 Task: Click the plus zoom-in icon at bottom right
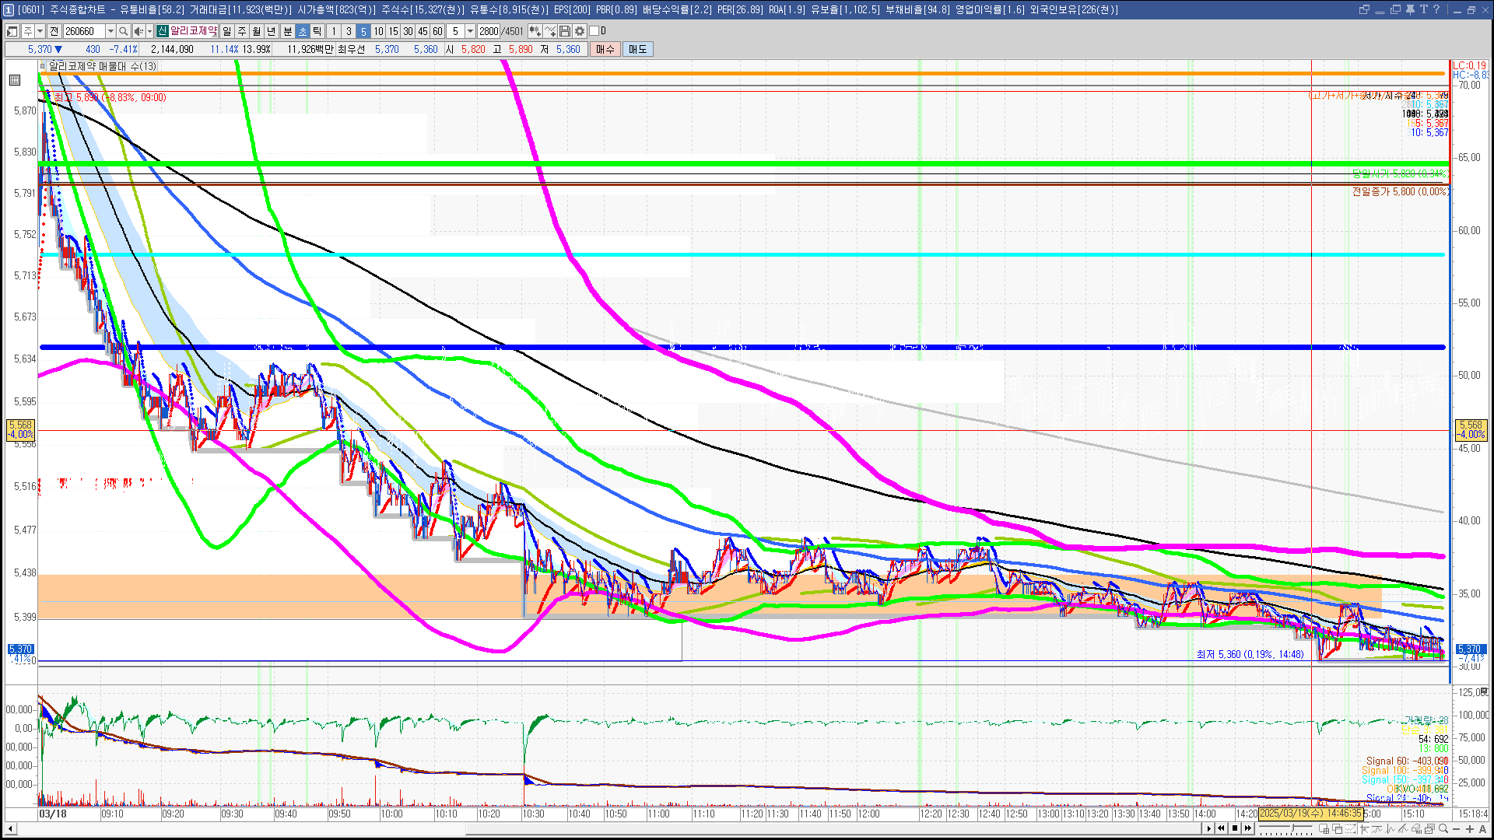click(1469, 829)
